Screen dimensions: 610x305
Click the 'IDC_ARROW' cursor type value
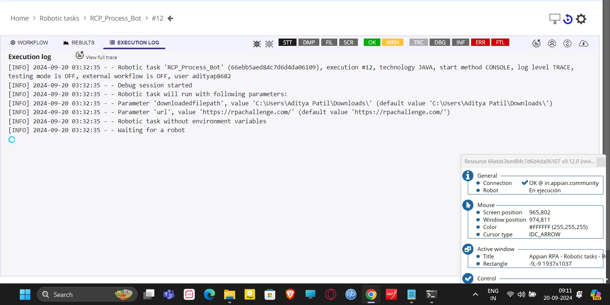[x=545, y=235]
